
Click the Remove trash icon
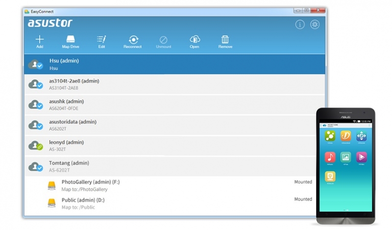225,39
